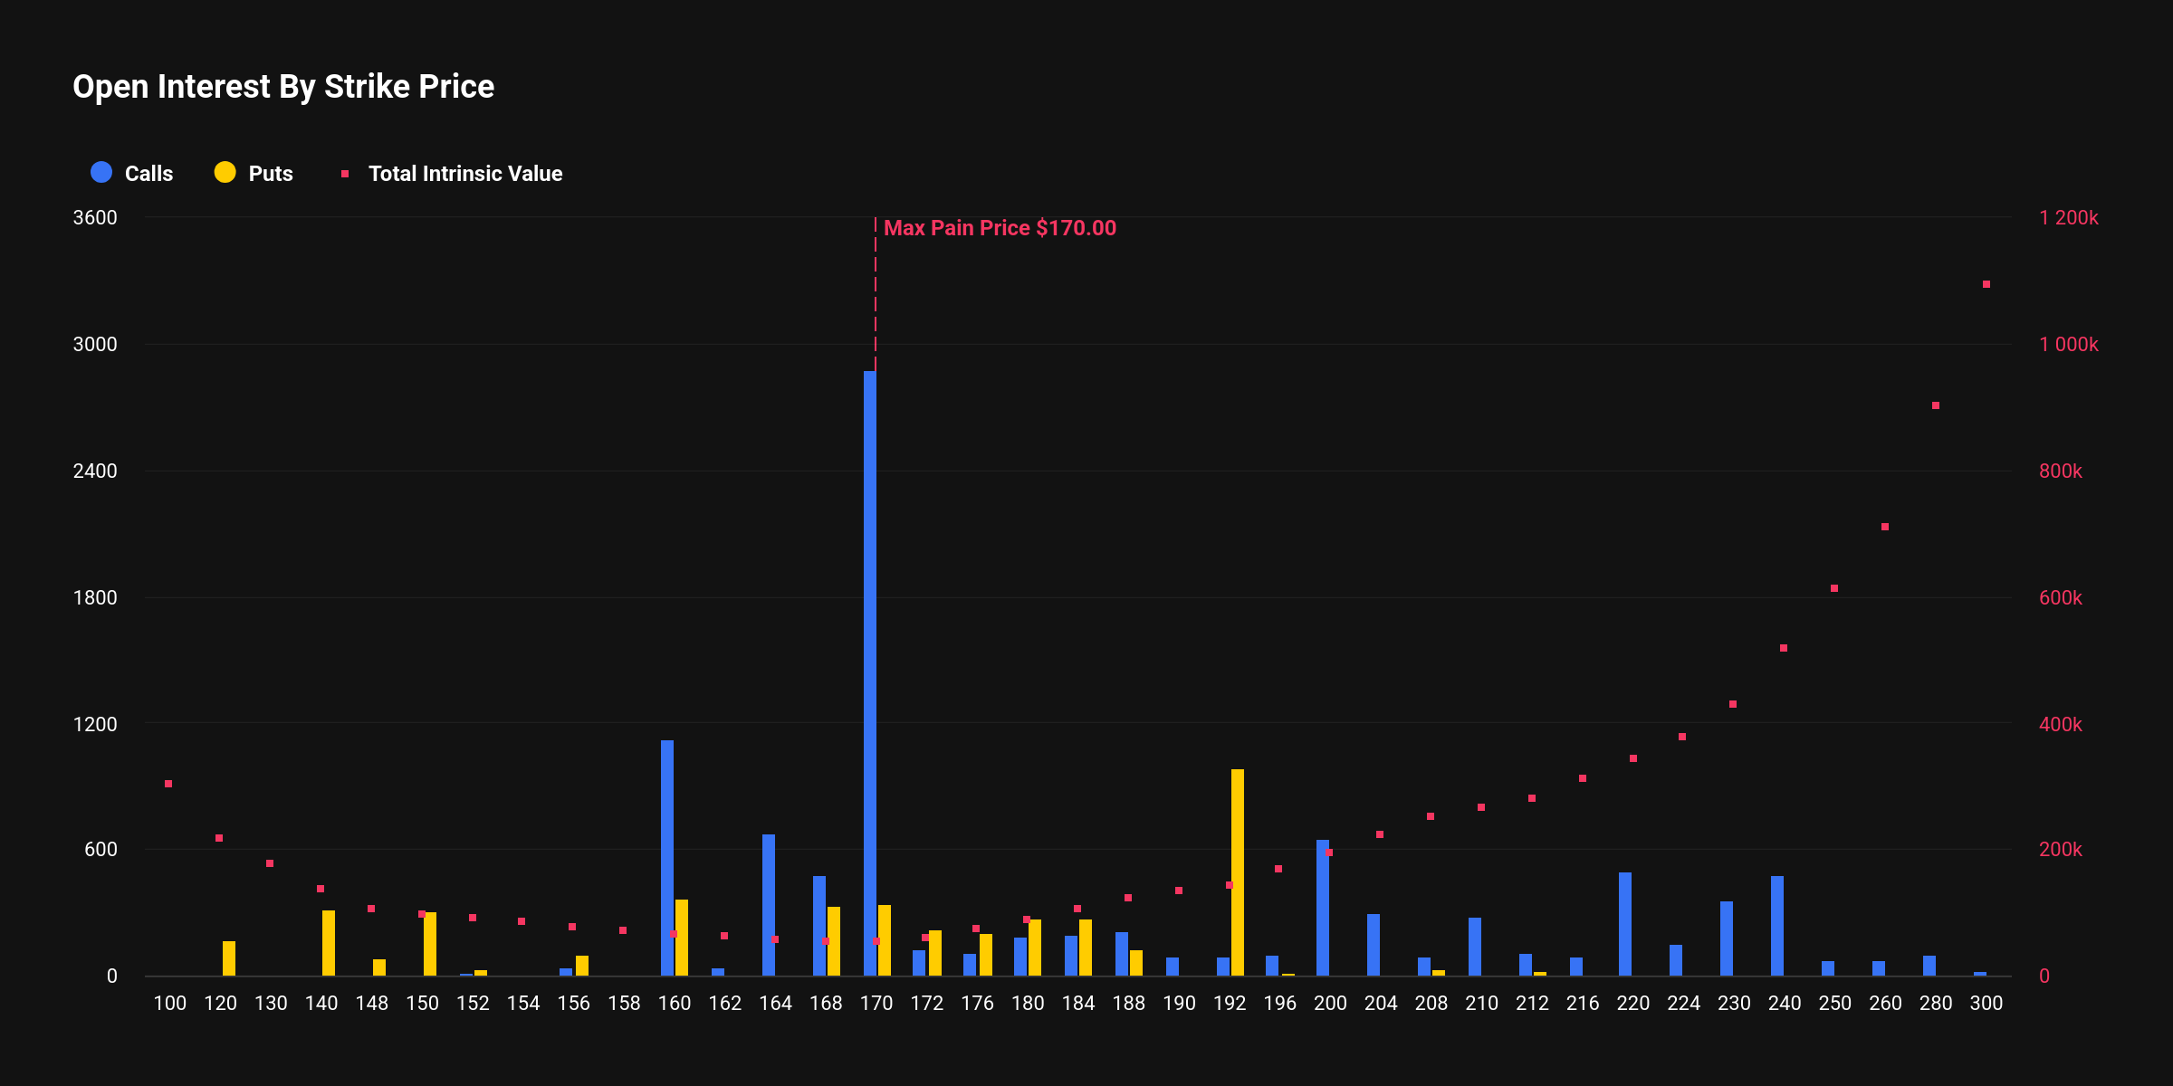Click the tall blue calls bar at 170
The width and height of the screenshot is (2173, 1086).
click(x=869, y=673)
